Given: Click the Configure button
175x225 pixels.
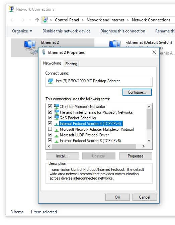Looking at the screenshot, I should click(x=137, y=92).
